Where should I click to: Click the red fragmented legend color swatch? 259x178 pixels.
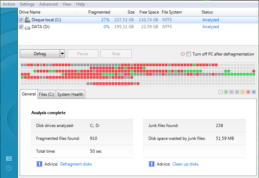point(248,92)
